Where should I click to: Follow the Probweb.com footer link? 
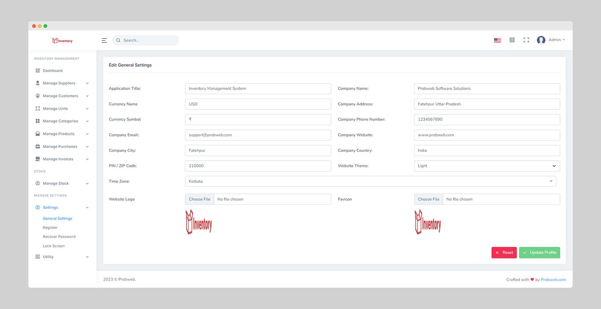click(x=553, y=279)
